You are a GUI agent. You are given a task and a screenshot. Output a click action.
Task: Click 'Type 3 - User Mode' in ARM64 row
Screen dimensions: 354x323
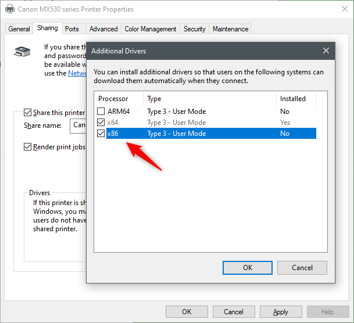[177, 112]
